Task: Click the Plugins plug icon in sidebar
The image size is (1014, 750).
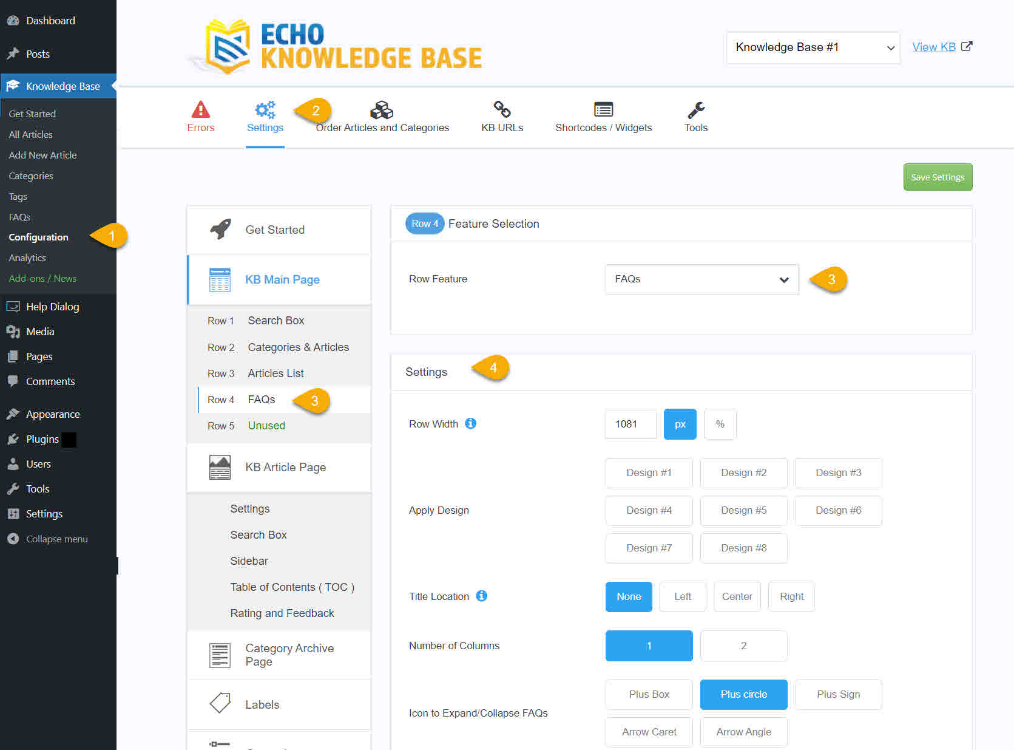Action: point(13,439)
